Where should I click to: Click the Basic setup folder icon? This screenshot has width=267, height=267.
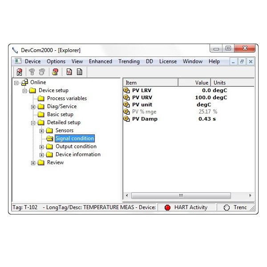[x=41, y=114]
